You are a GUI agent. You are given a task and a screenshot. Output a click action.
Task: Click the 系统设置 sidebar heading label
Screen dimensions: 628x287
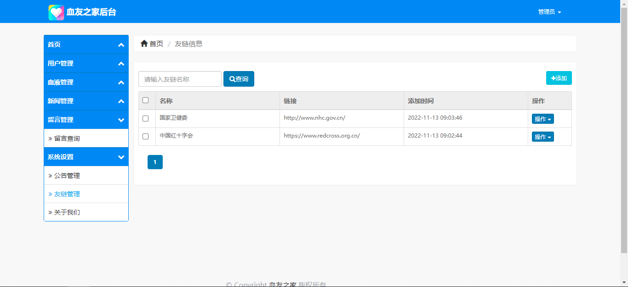pos(61,157)
